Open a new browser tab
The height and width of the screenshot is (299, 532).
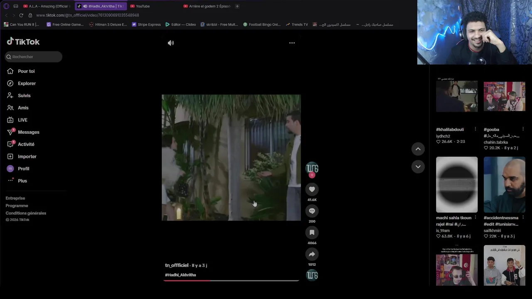[x=237, y=6]
